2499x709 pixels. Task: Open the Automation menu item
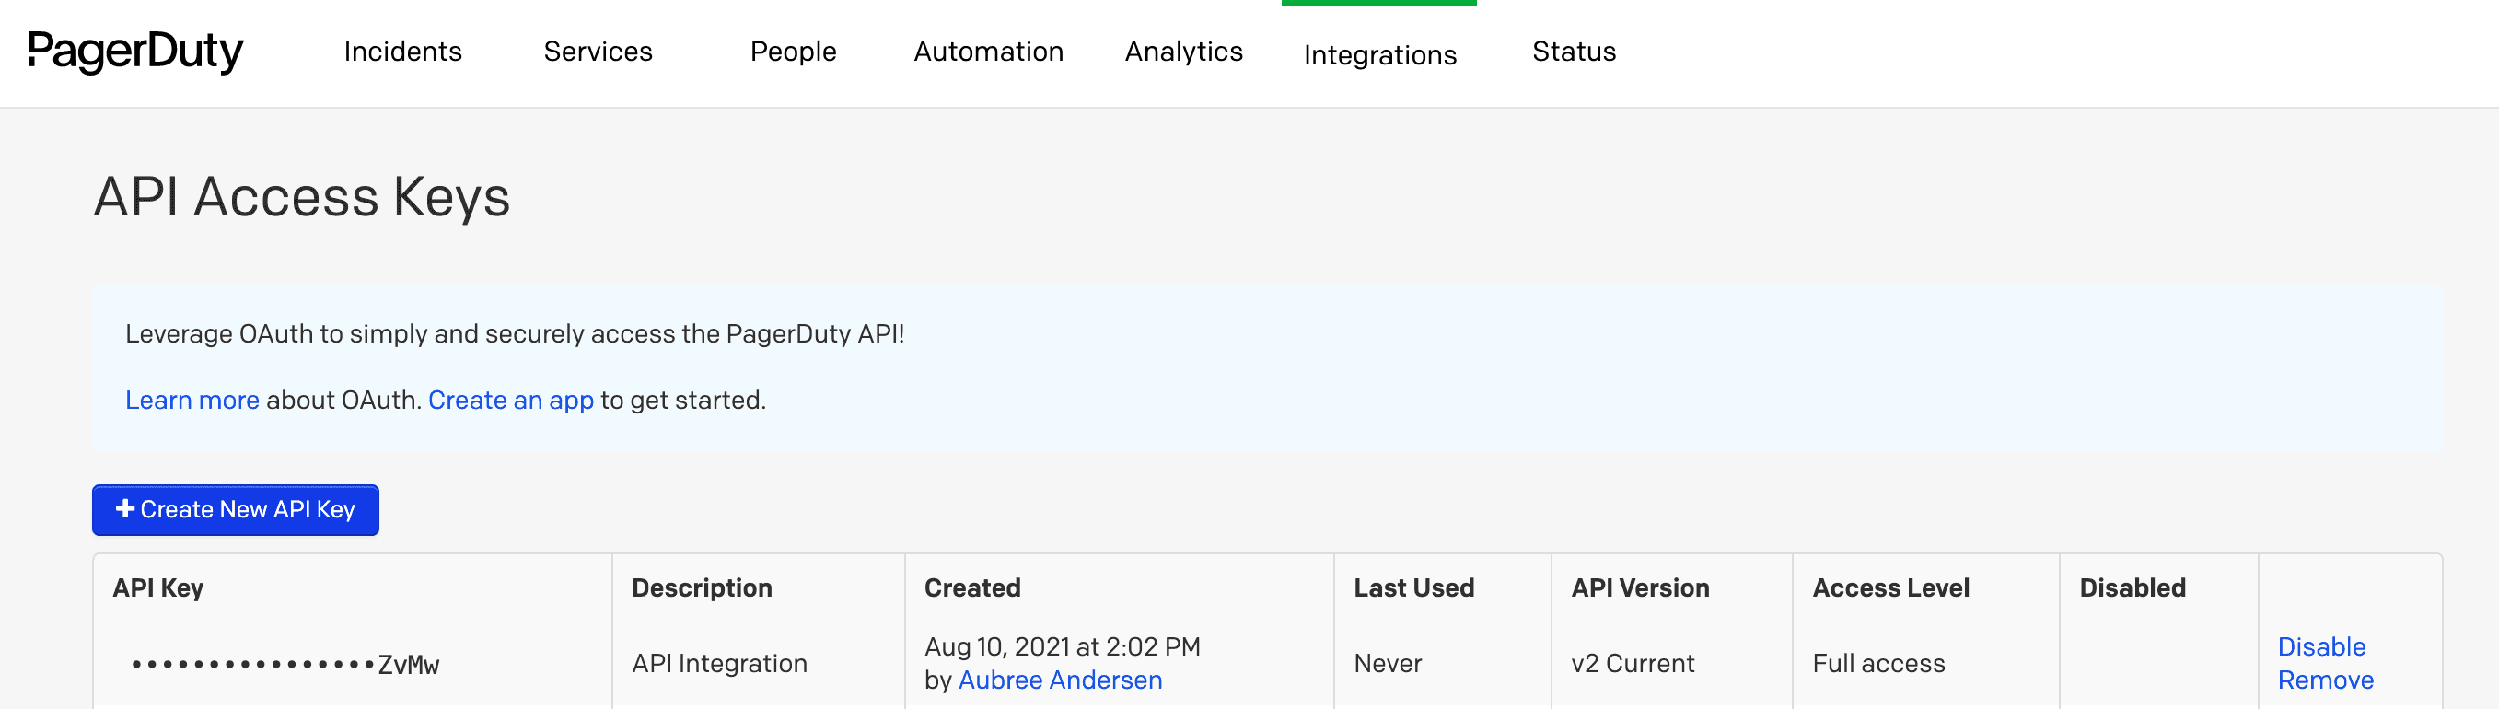coord(988,52)
